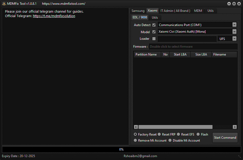243x160 pixels.
Task: Select the Remove Mi Account option
Action: [x=135, y=140]
